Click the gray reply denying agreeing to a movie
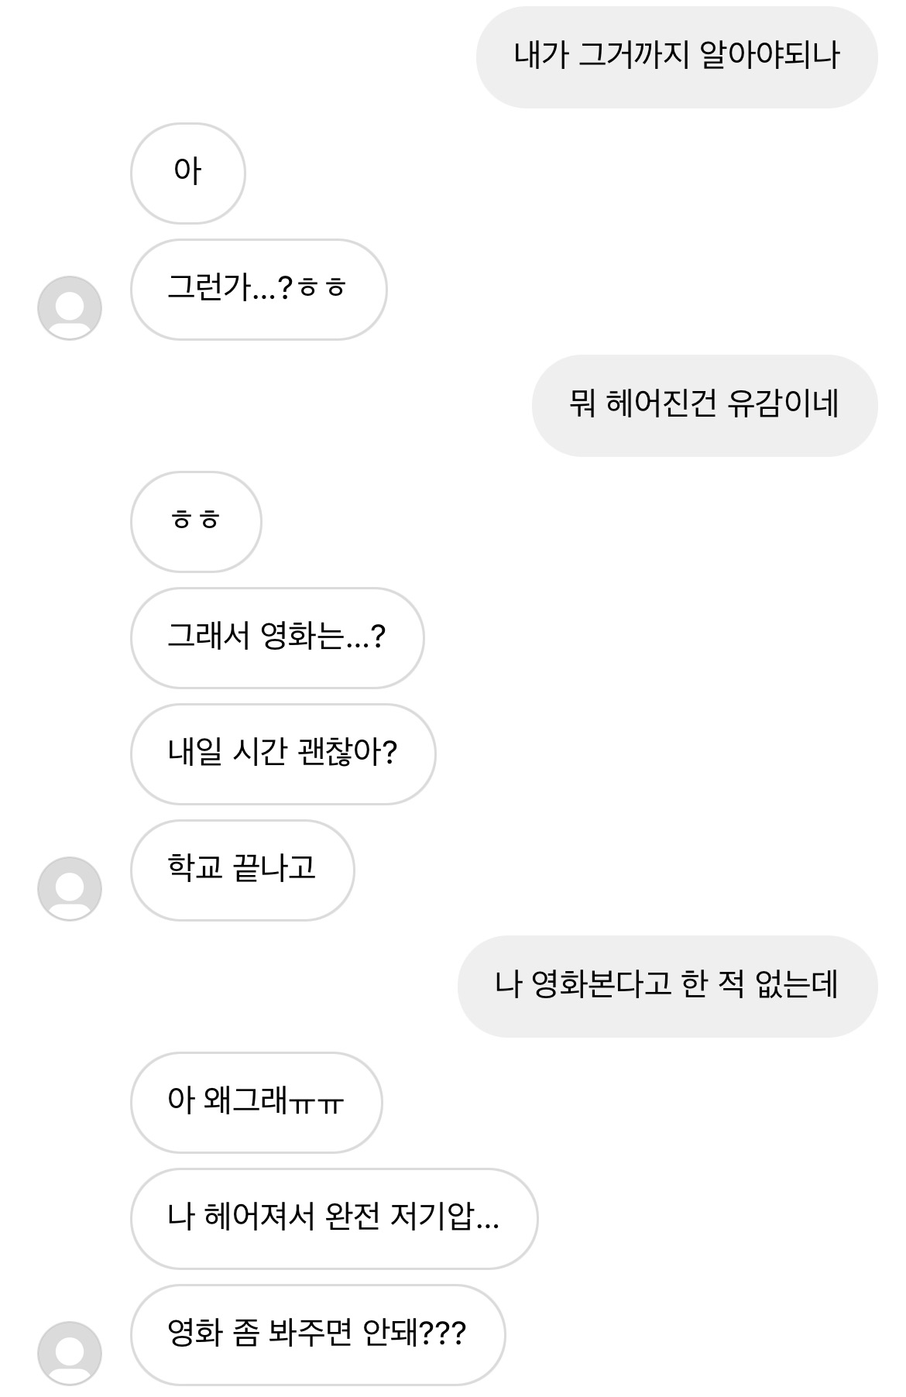 click(667, 986)
